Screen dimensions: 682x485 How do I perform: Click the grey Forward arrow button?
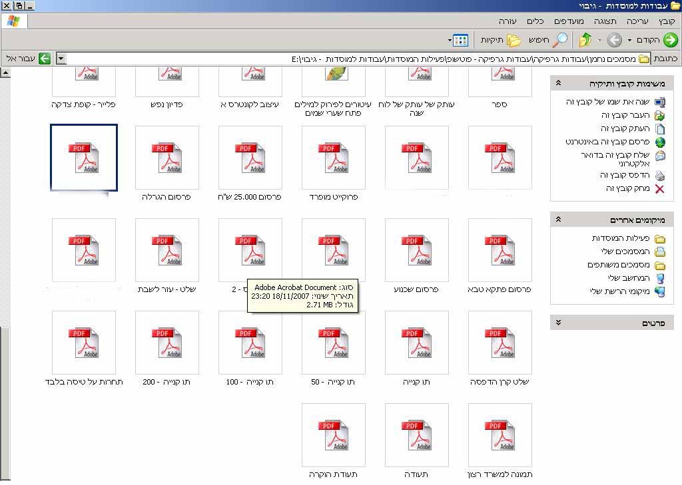click(614, 40)
